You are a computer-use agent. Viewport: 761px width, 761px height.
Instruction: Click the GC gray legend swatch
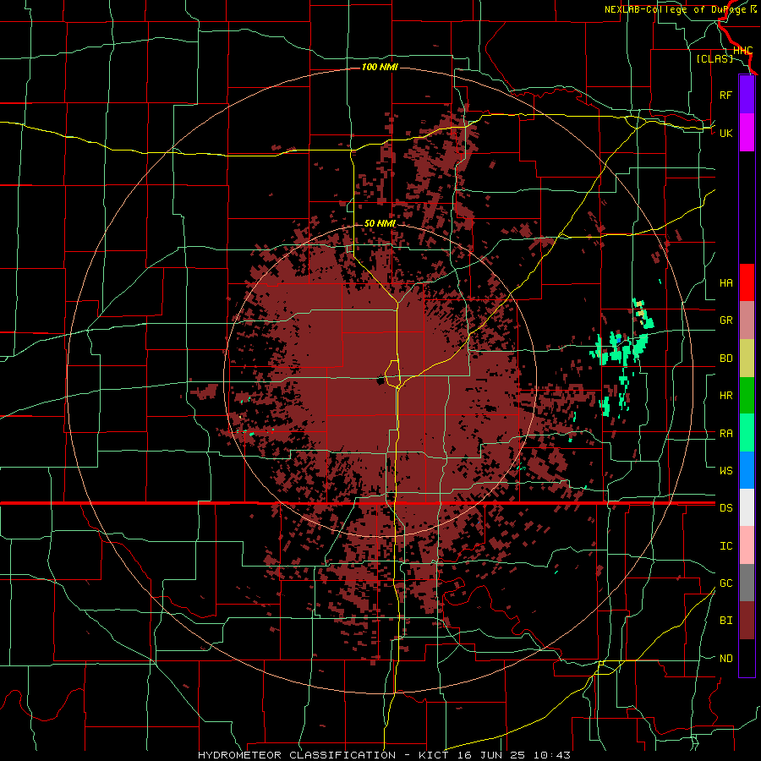[747, 583]
